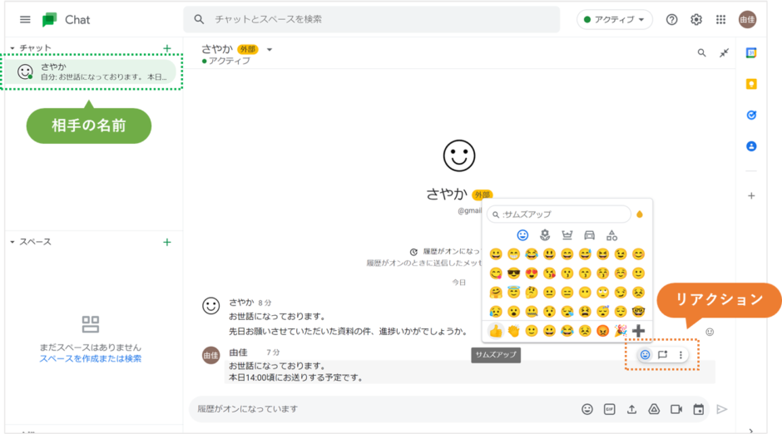
Task: Pick the thumbs up quick reaction
Action: tap(496, 331)
